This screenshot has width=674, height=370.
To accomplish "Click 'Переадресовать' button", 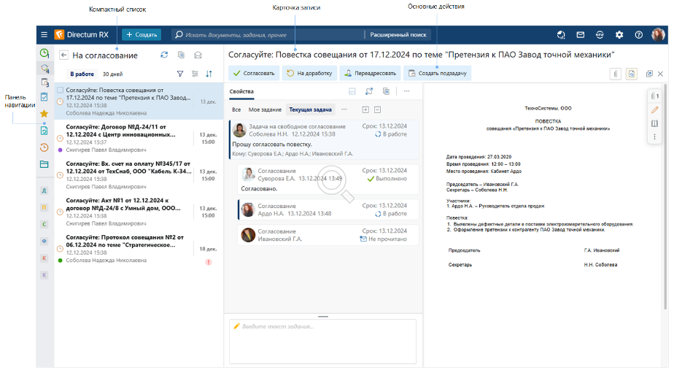I will pos(371,73).
